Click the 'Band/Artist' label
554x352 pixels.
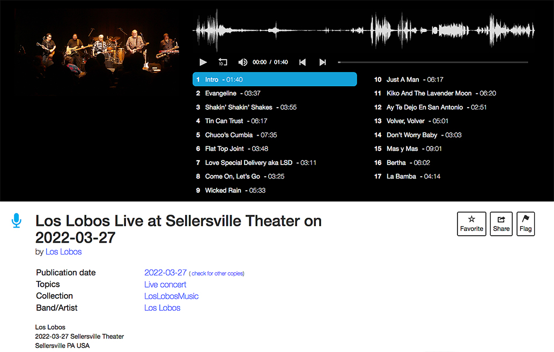click(56, 308)
